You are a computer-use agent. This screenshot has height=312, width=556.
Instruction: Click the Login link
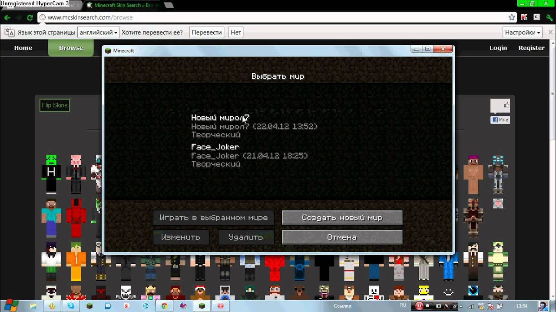pos(498,48)
